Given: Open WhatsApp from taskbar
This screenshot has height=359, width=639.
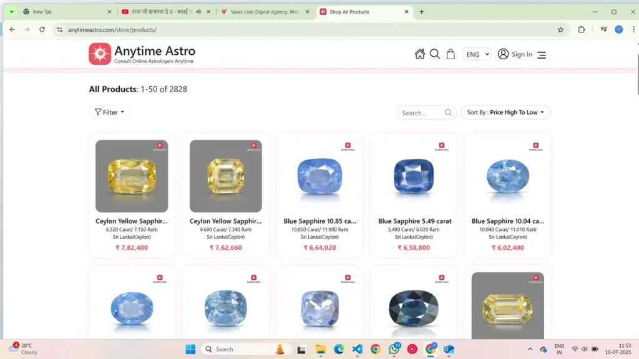Looking at the screenshot, I should 394,349.
